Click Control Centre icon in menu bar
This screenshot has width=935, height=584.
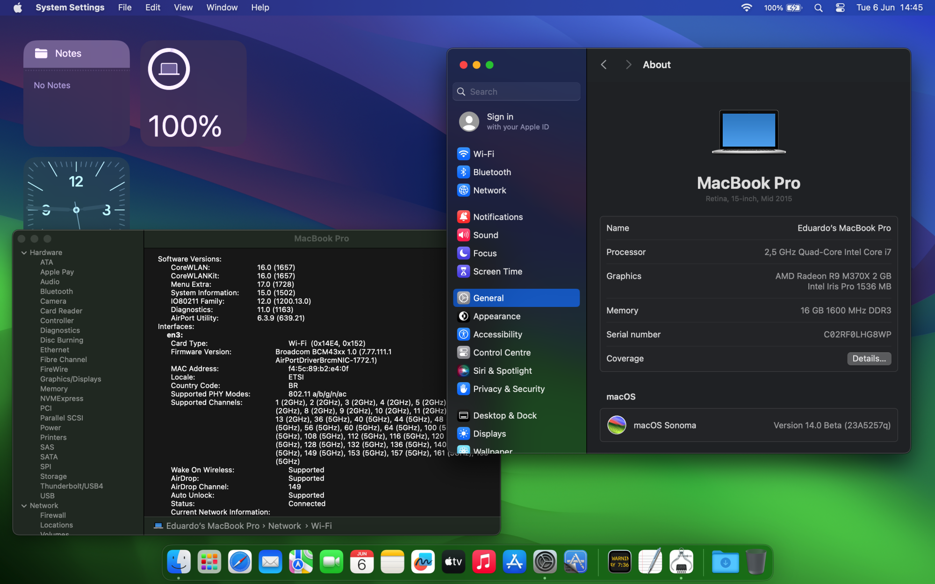pyautogui.click(x=840, y=7)
